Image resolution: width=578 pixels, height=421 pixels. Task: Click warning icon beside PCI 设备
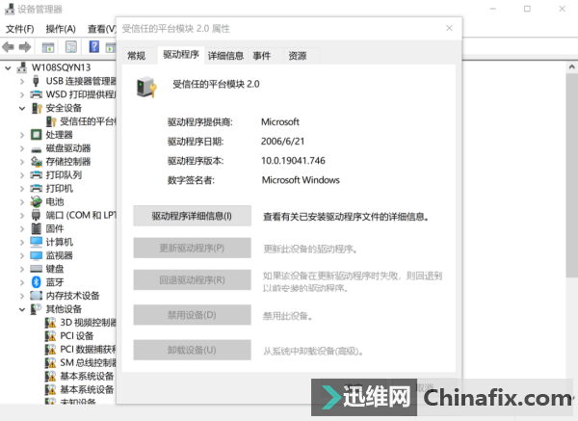click(50, 336)
